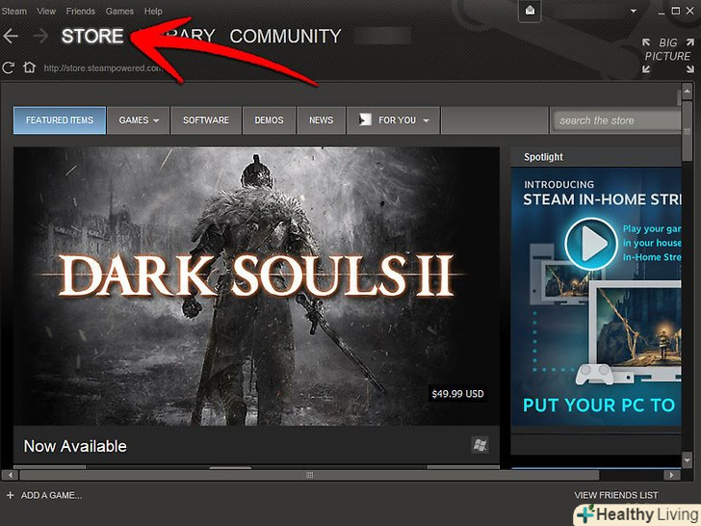Open the News store tab
This screenshot has width=701, height=526.
tap(321, 120)
